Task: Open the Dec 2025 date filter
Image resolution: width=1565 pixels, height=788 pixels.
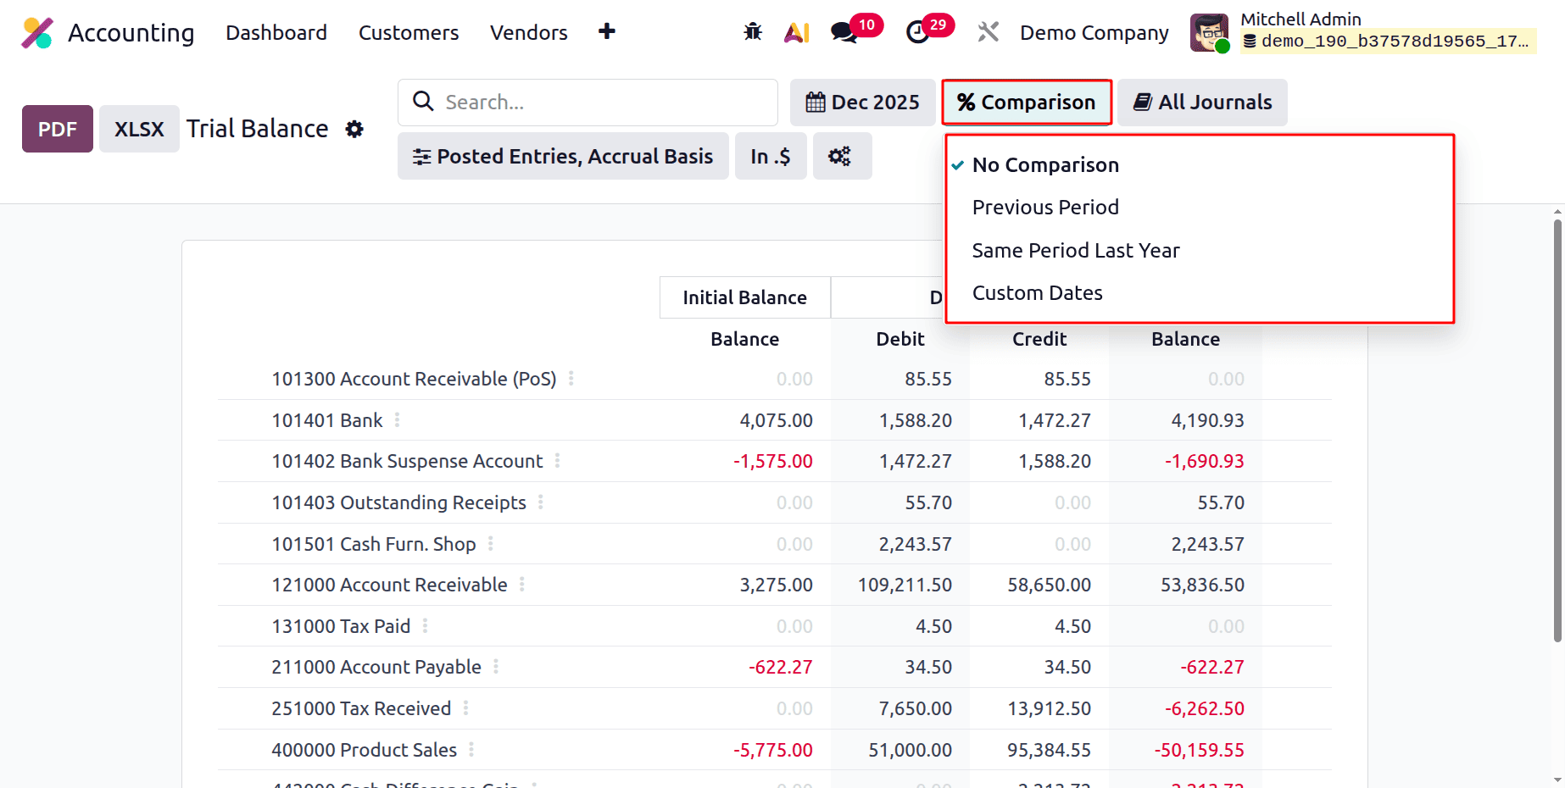Action: point(862,103)
